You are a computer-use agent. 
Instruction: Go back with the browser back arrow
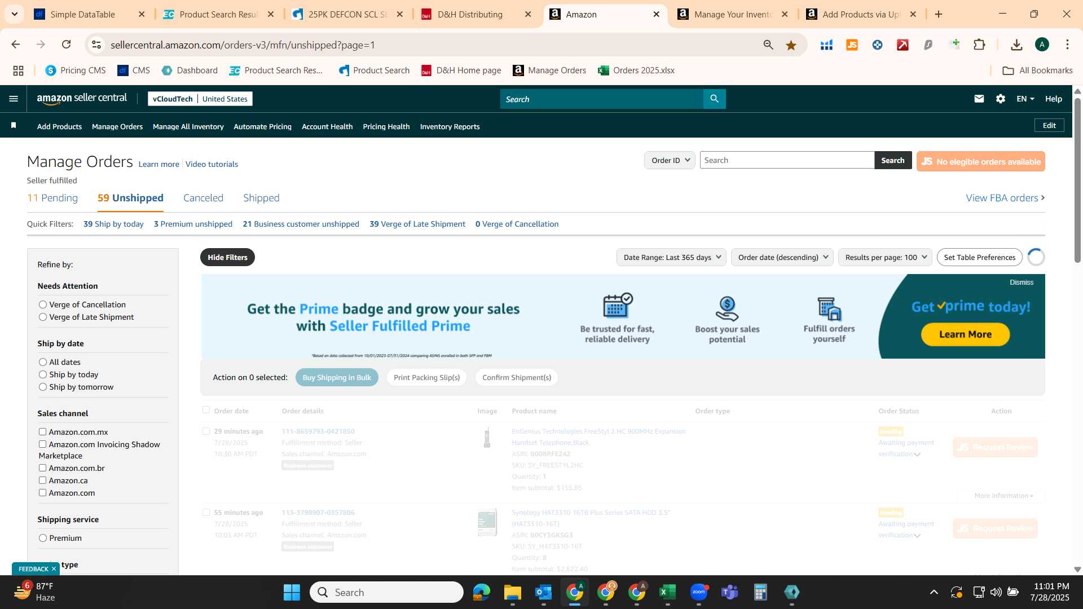click(x=16, y=45)
